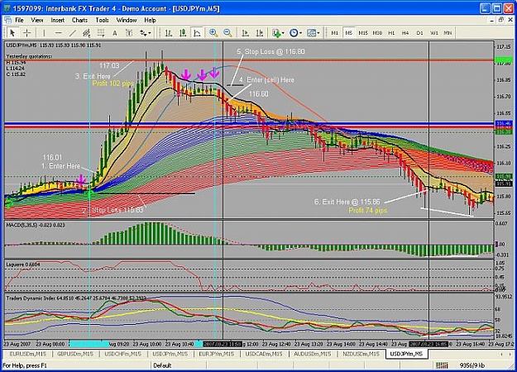This screenshot has height=372, width=517.
Task: Toggle chart shift
Action: coord(260,33)
